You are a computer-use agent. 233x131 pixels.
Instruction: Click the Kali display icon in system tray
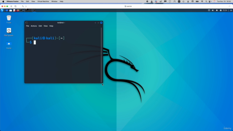[209, 10]
